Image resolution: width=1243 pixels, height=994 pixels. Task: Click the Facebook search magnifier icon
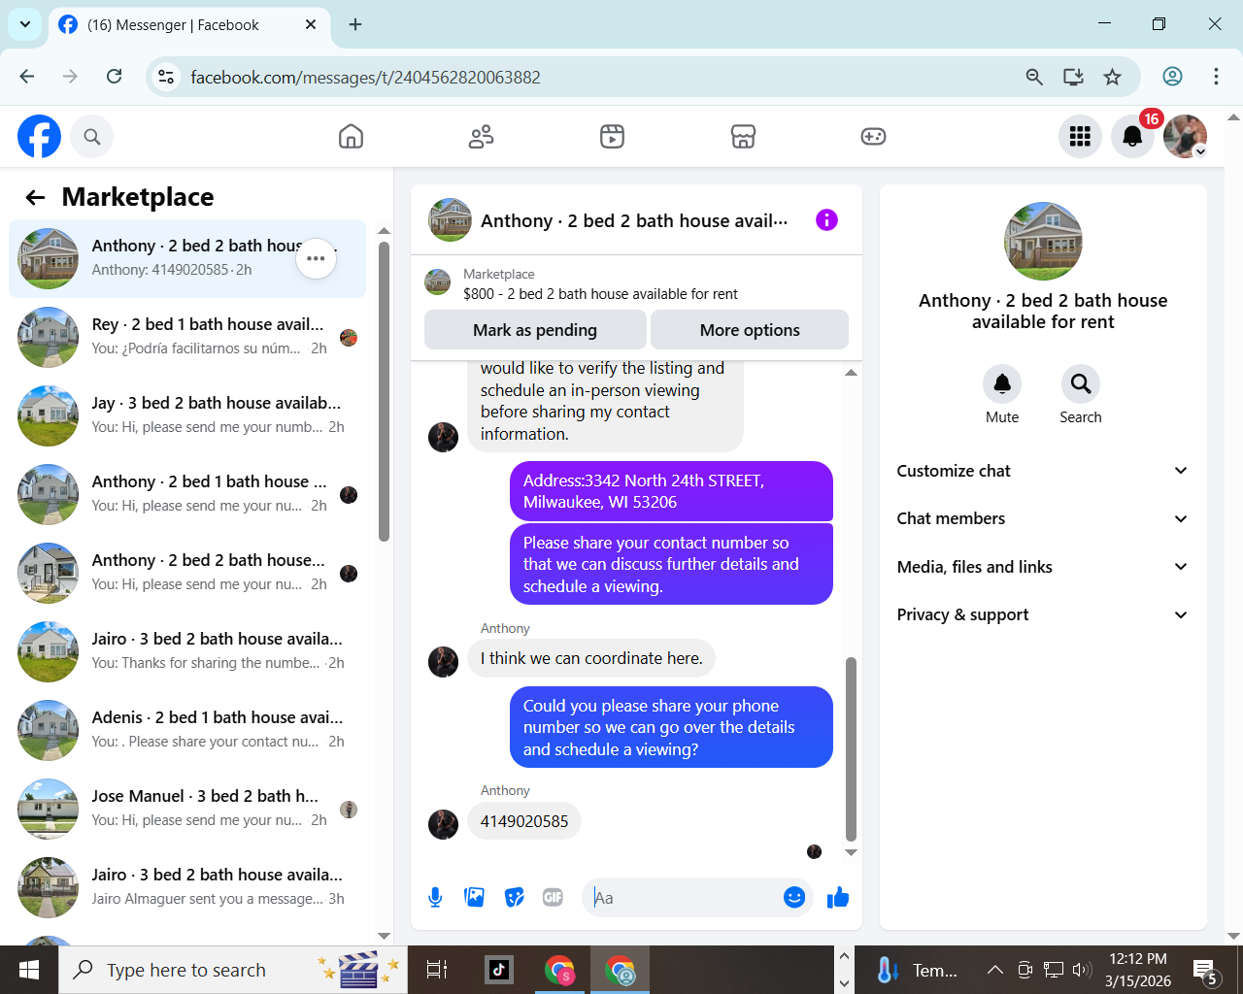click(x=92, y=137)
